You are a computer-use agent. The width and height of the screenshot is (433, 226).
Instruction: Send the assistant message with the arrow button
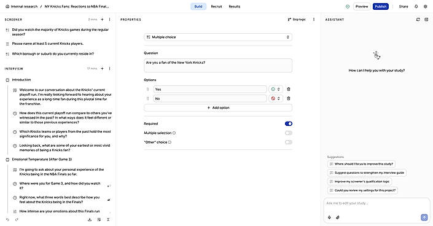424,217
